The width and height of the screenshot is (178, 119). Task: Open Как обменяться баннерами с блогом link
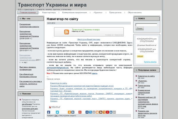28,75
